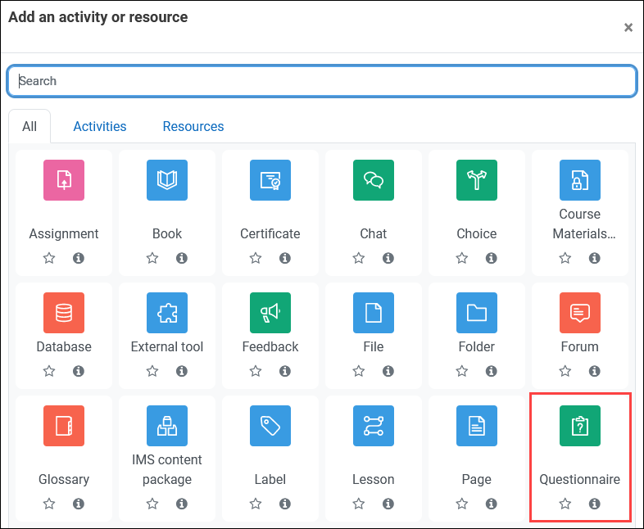Show info for Choice

coord(492,258)
